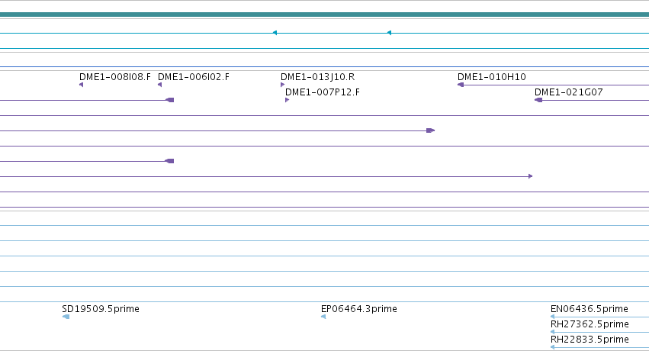Click arrow marker under DME1-006I02.F

159,85
